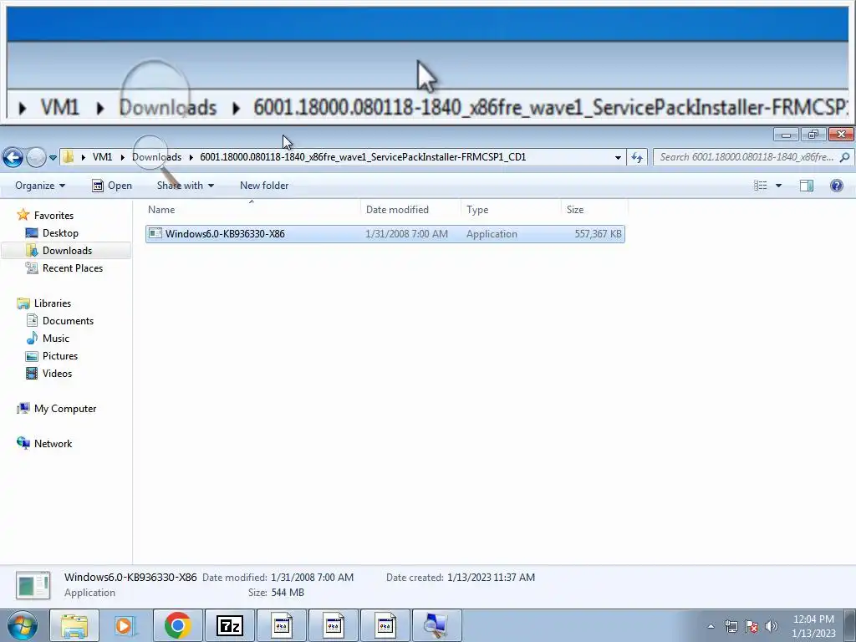Expand arrow between VM1 and Downloads
This screenshot has width=856, height=642.
point(122,157)
